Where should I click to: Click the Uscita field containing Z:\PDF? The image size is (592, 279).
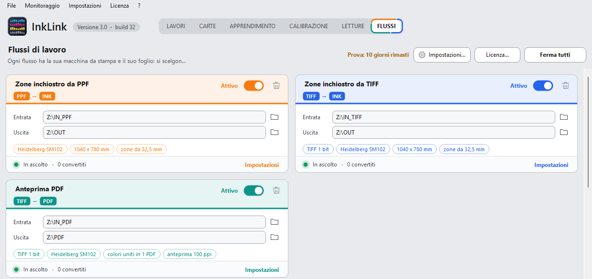point(154,238)
